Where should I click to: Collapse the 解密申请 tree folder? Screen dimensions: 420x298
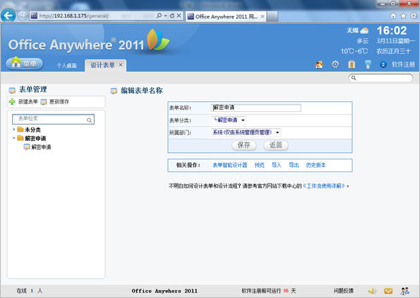[x=14, y=138]
